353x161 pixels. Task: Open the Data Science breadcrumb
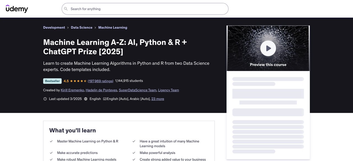(x=82, y=28)
